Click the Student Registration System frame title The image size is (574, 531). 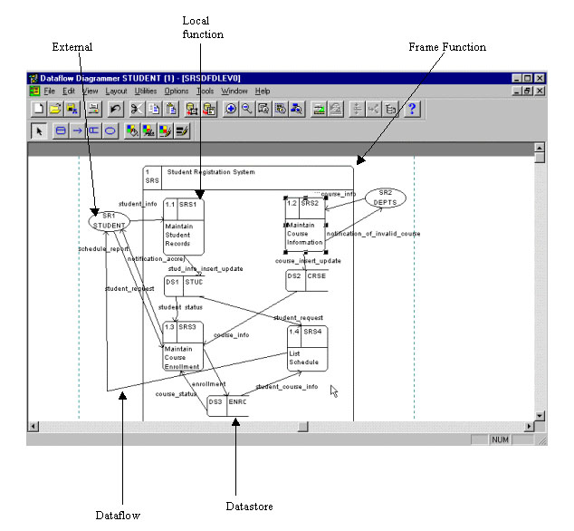pyautogui.click(x=211, y=172)
